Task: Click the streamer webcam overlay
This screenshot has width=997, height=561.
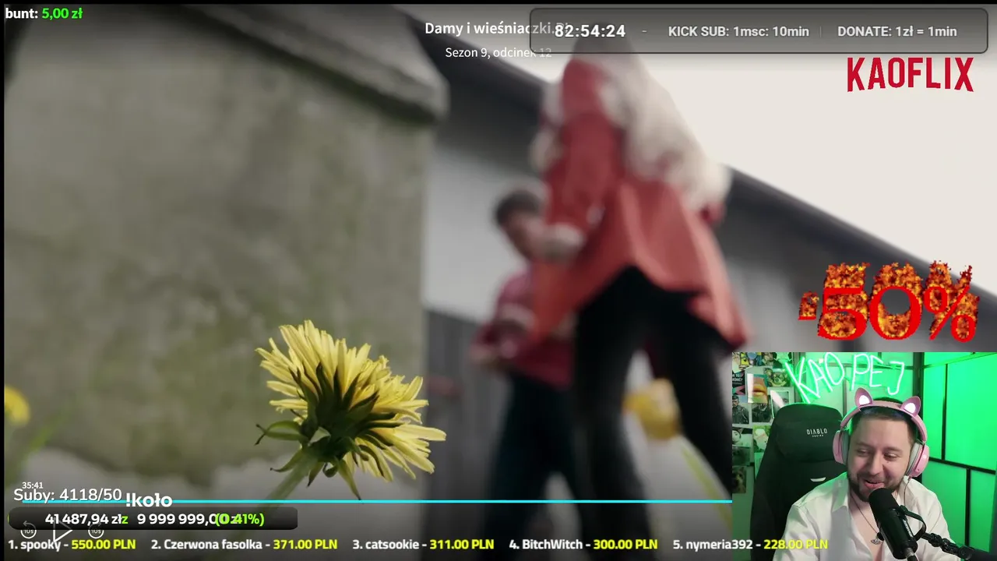Action: click(x=865, y=457)
